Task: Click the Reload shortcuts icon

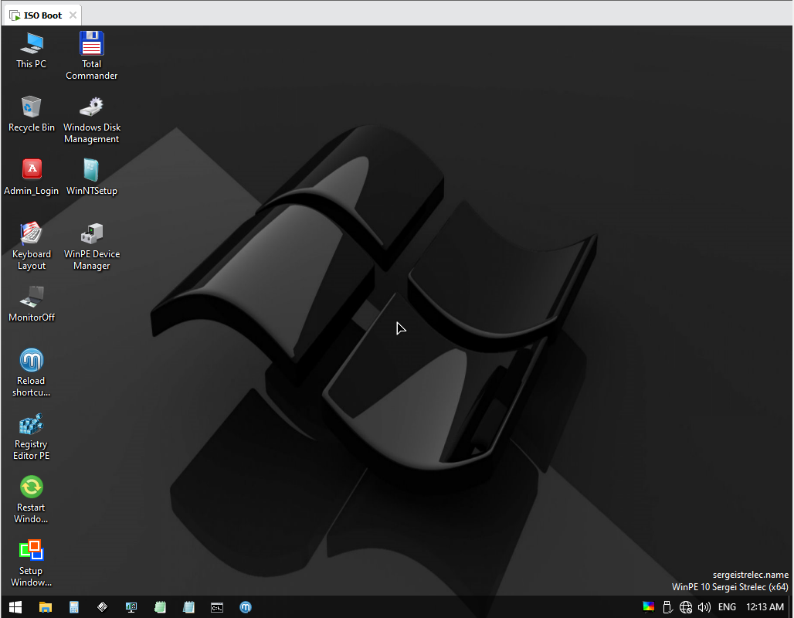Action: coord(32,373)
